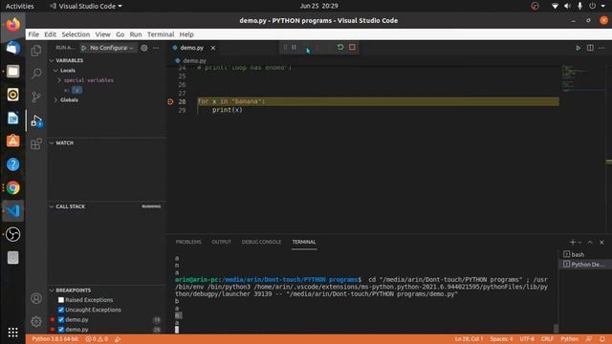The image size is (612, 344).
Task: Start debugging with green play arrow
Action: coord(84,48)
